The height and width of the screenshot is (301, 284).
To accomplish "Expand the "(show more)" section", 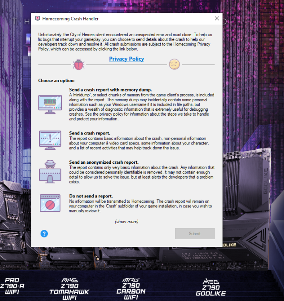I will point(127,222).
